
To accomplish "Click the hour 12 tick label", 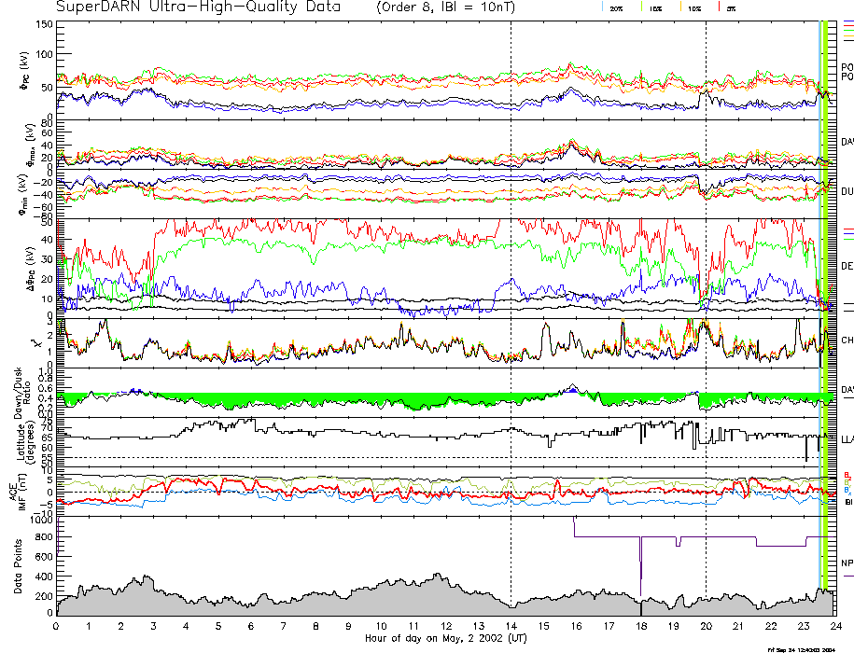I will [446, 626].
